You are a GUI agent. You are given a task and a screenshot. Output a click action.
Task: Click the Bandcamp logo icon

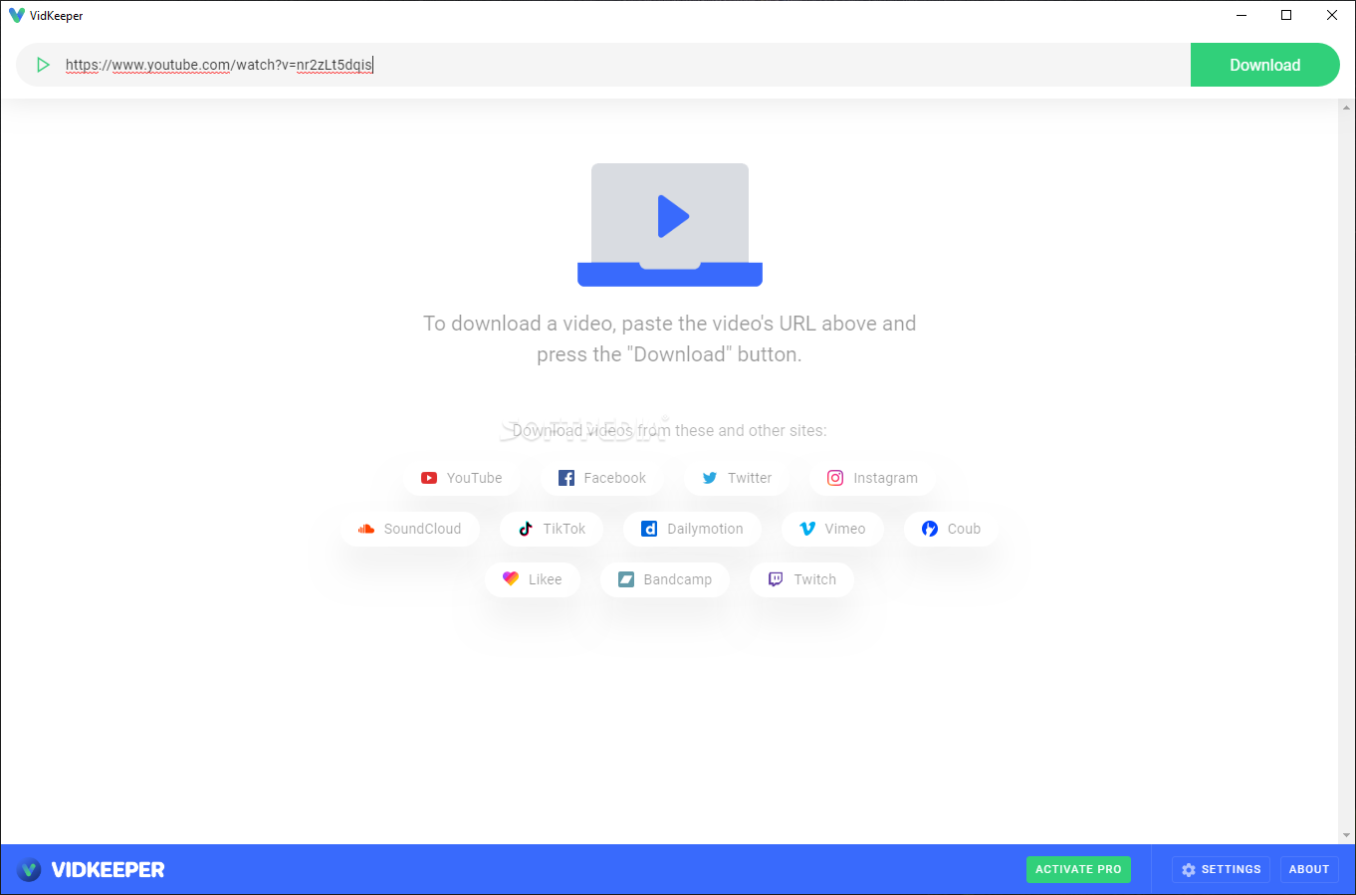tap(626, 579)
